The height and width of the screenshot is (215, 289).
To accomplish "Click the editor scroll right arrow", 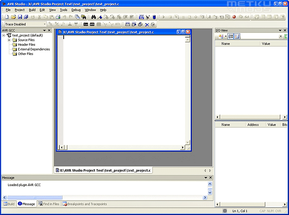I will point(183,147).
